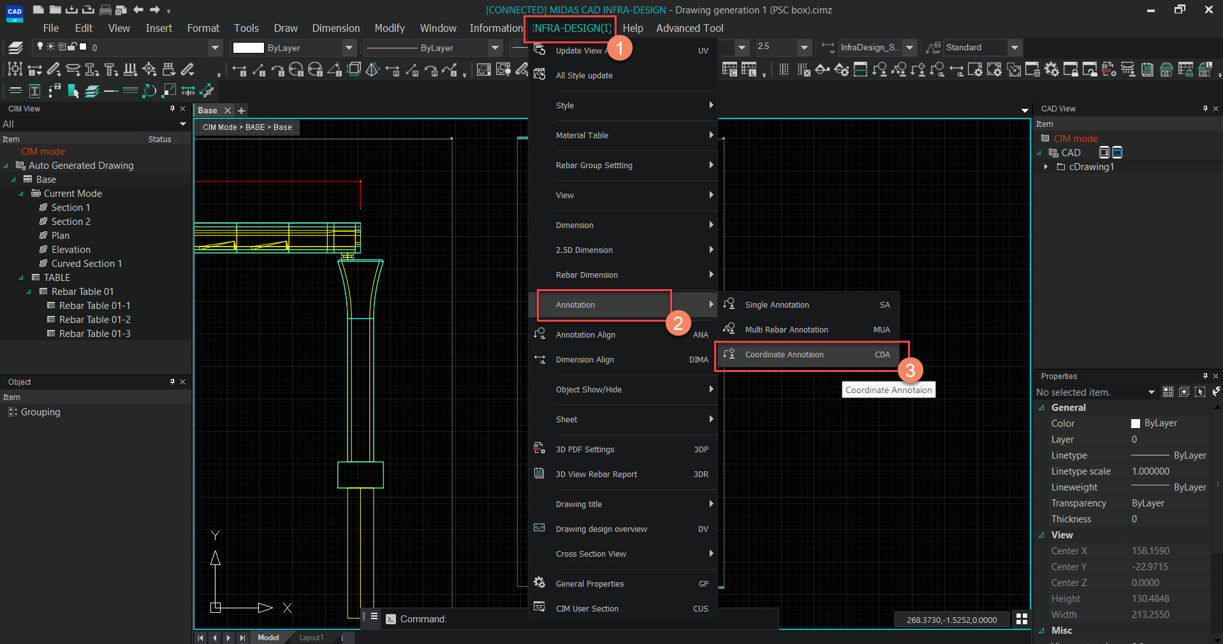Click the white color swatch in toolbar

point(249,48)
